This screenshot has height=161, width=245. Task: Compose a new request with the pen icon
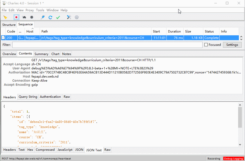[x=42, y=17]
